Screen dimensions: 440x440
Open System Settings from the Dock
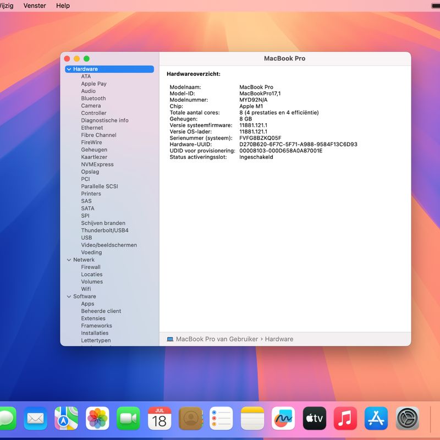tap(408, 418)
